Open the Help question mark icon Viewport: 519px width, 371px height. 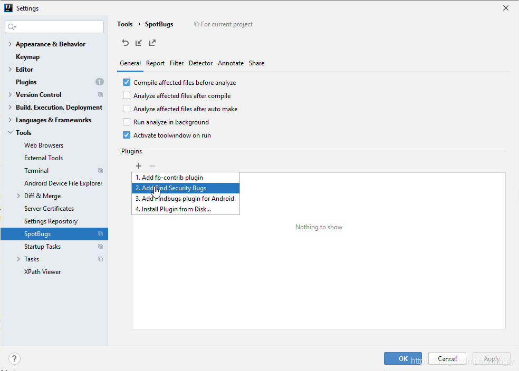click(14, 358)
